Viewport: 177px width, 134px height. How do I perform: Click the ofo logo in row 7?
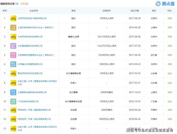click(x=13, y=73)
